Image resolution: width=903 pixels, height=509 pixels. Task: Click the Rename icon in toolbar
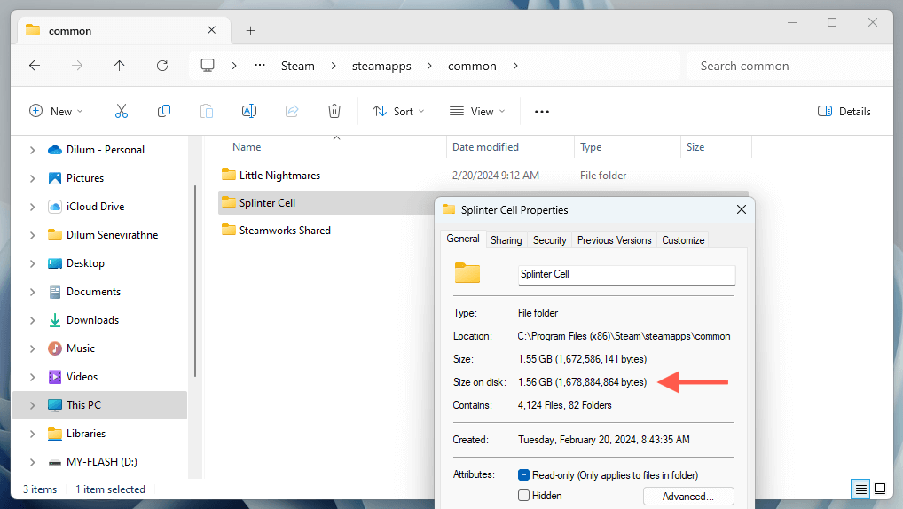pyautogui.click(x=249, y=111)
